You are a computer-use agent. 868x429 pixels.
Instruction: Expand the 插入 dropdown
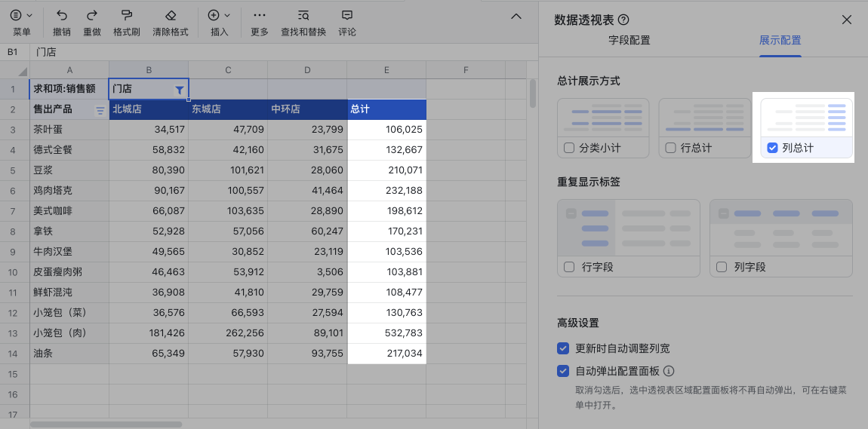(219, 15)
